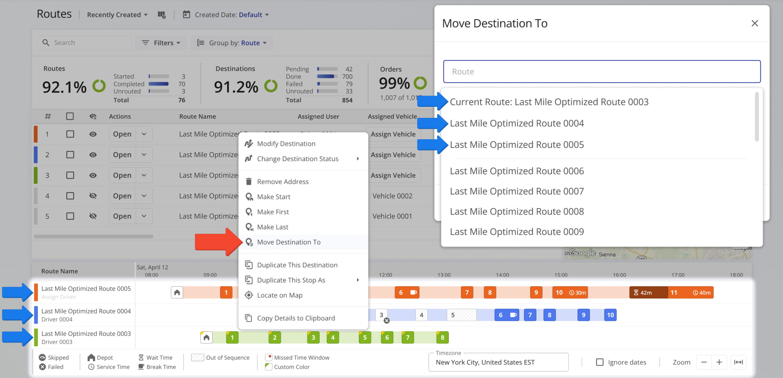Click the zoom out minus button
This screenshot has width=783, height=378.
click(704, 362)
